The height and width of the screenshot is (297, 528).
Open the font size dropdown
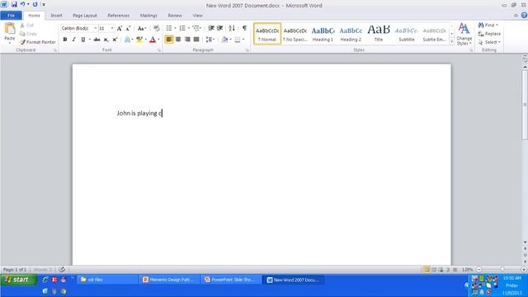pos(112,28)
